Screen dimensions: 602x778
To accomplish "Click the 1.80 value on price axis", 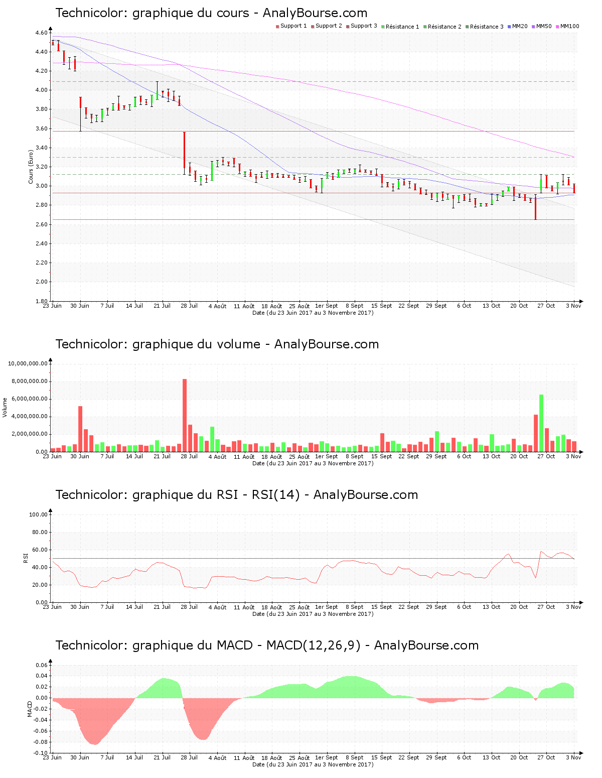I will [42, 301].
